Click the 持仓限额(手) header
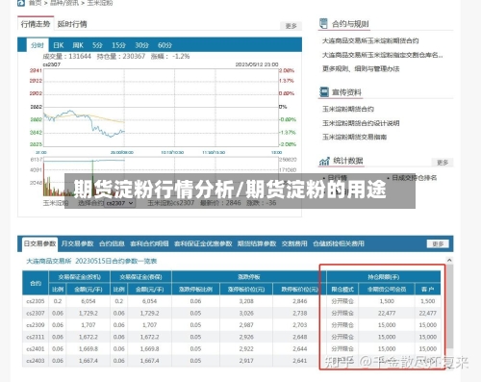The image size is (481, 382). pyautogui.click(x=384, y=277)
